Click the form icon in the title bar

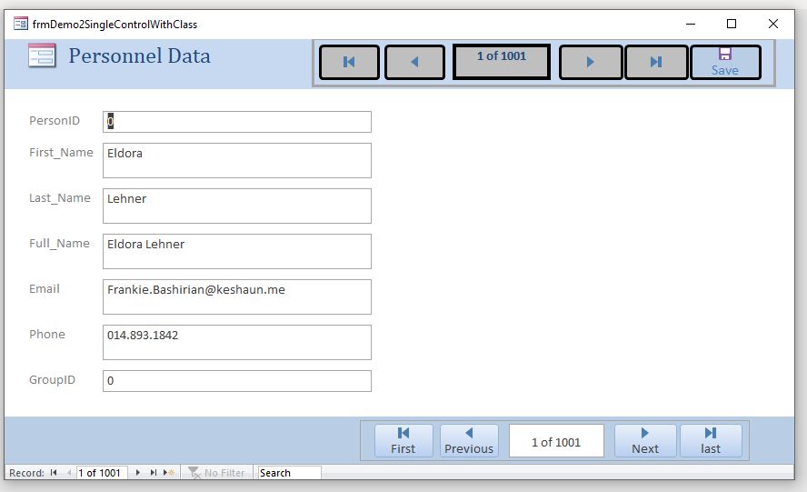(x=21, y=24)
